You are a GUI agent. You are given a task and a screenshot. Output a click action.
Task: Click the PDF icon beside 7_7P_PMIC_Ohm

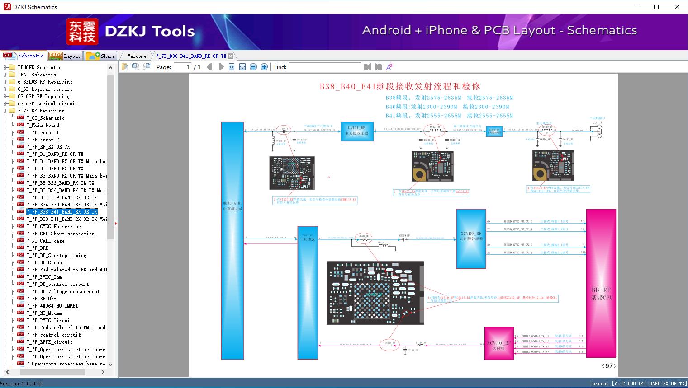[20, 277]
